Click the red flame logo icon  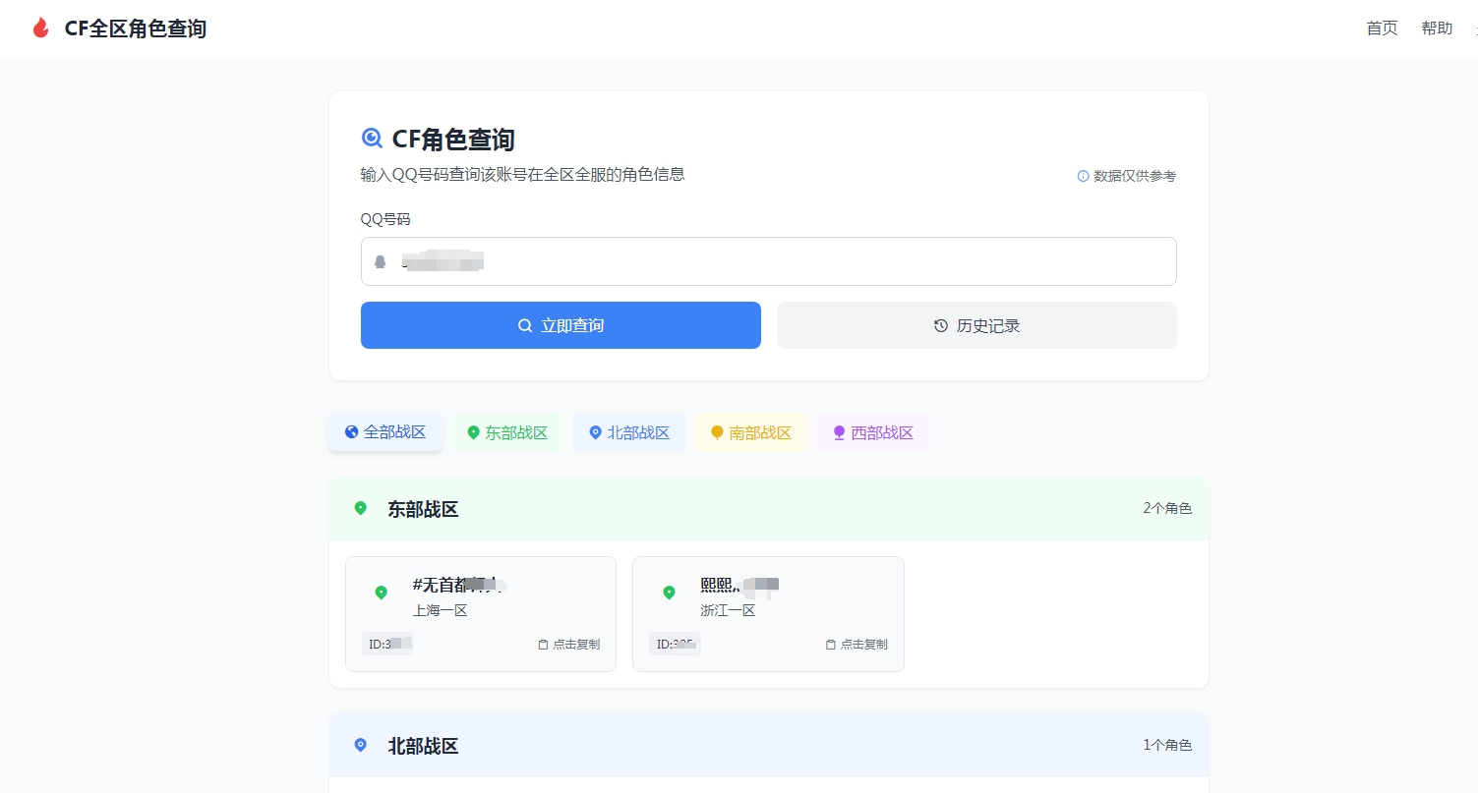[40, 28]
